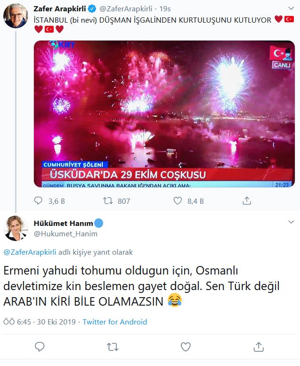Expand the more menu on Hükümet Hanım's tweet
300x366 pixels.
point(291,222)
